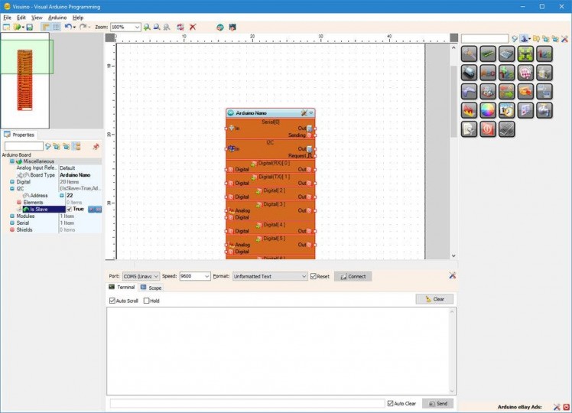Click the zoom in magnifier icon
Screen dimensions: 572x413
click(147, 27)
